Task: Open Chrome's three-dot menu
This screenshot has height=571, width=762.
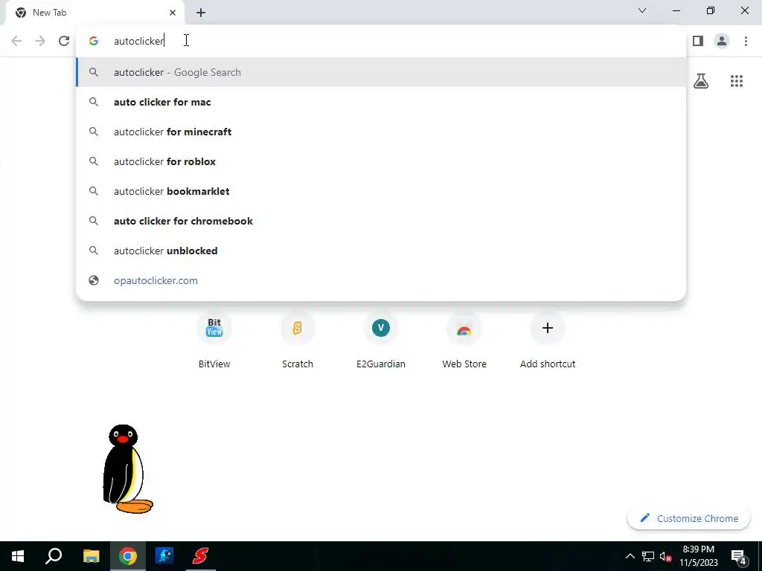Action: [746, 41]
